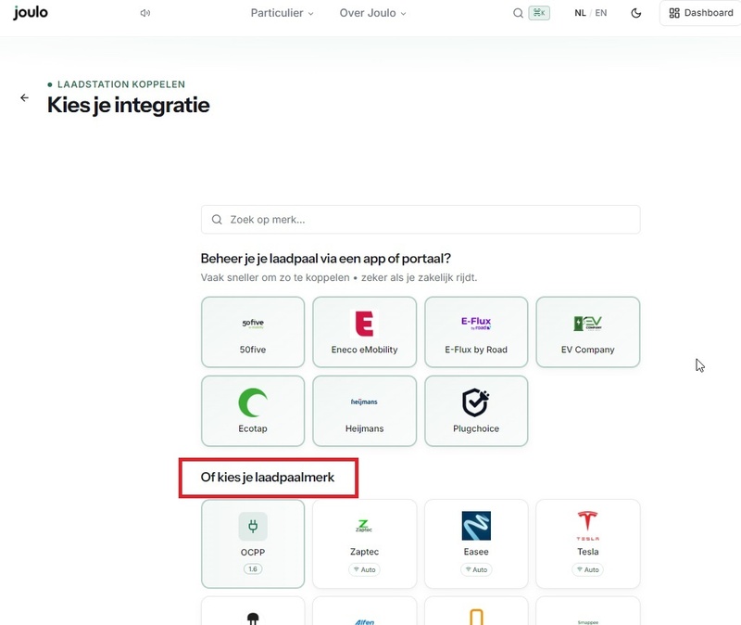Click 'Of kies je laadpaalmerk' heading
The height and width of the screenshot is (625, 741).
coord(268,477)
